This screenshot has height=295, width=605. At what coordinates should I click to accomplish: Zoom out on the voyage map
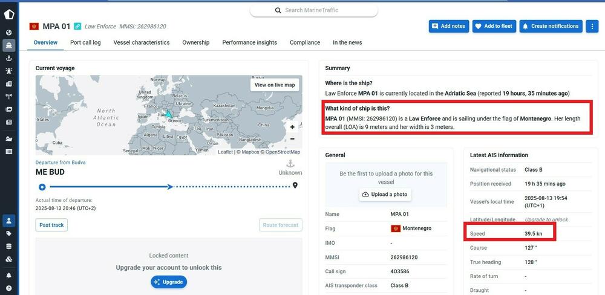(x=292, y=139)
